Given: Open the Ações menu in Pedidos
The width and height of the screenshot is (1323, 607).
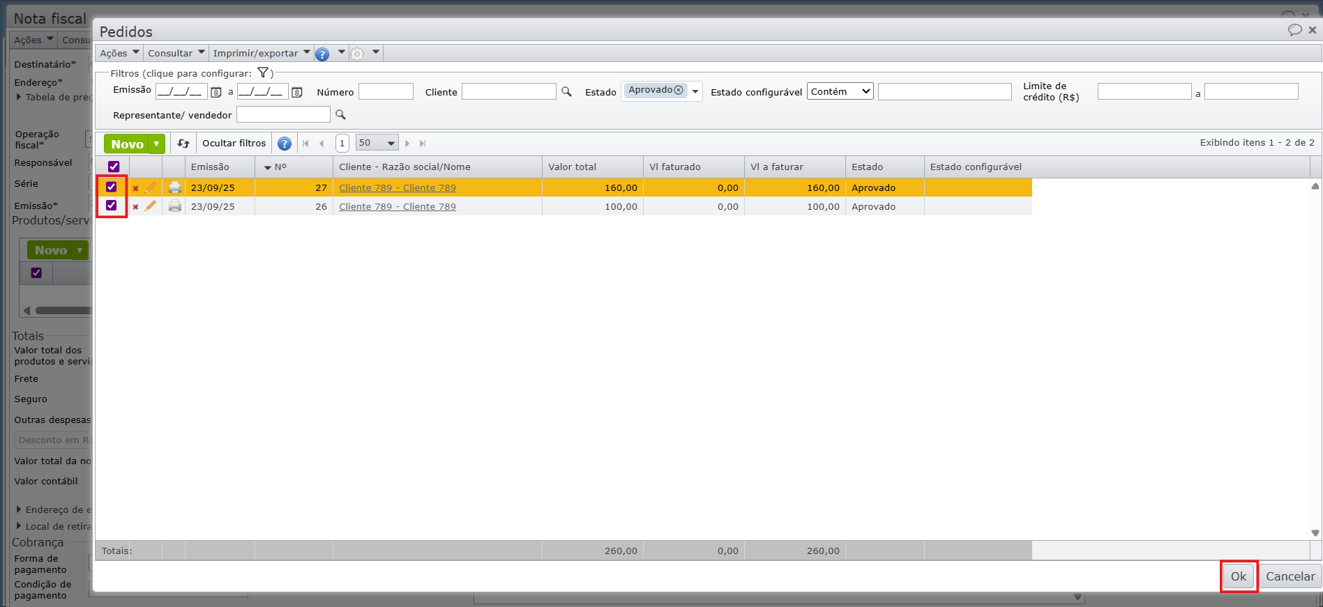Looking at the screenshot, I should pos(119,53).
